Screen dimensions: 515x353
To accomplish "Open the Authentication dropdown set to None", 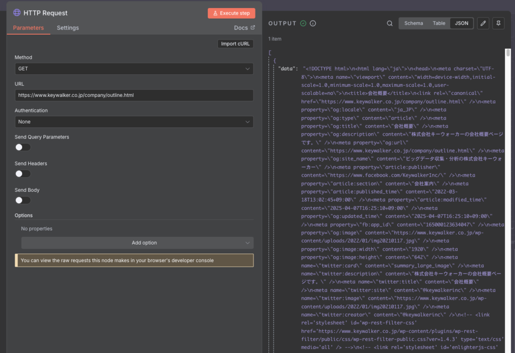I will click(x=134, y=122).
